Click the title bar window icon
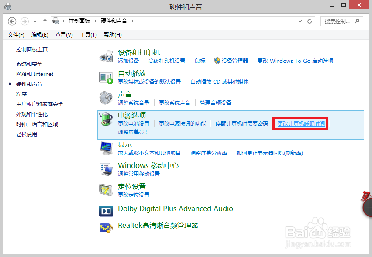The width and height of the screenshot is (372, 257). click(x=8, y=7)
